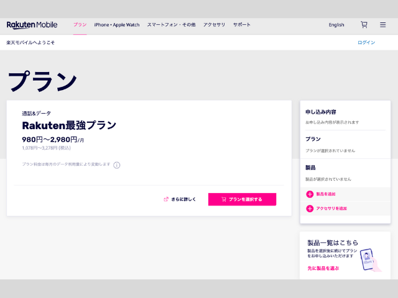398x298 pixels.
Task: Click the info icon beside plan fee note
Action: coord(117,165)
